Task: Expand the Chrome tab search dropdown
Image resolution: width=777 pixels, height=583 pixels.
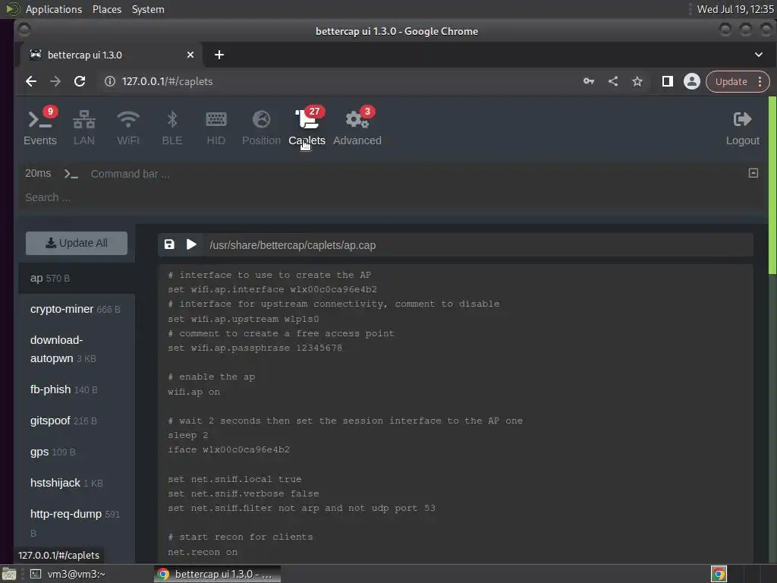Action: (x=759, y=55)
